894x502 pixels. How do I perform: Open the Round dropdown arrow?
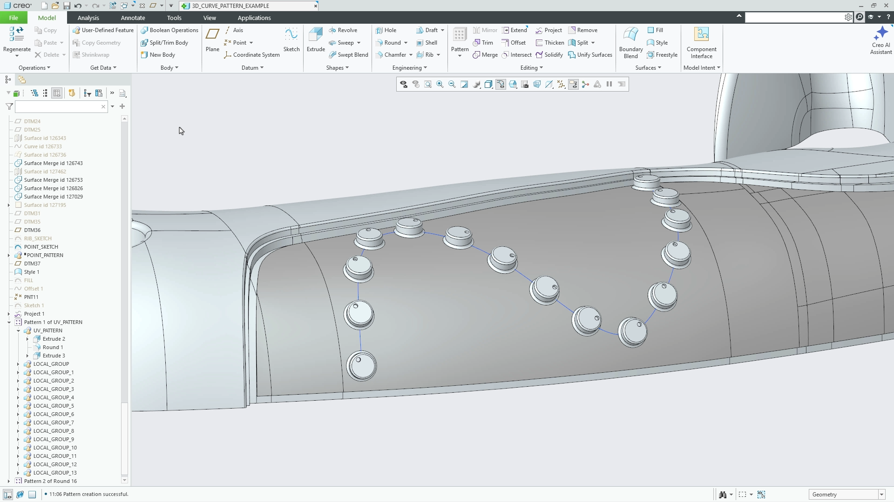tap(406, 43)
